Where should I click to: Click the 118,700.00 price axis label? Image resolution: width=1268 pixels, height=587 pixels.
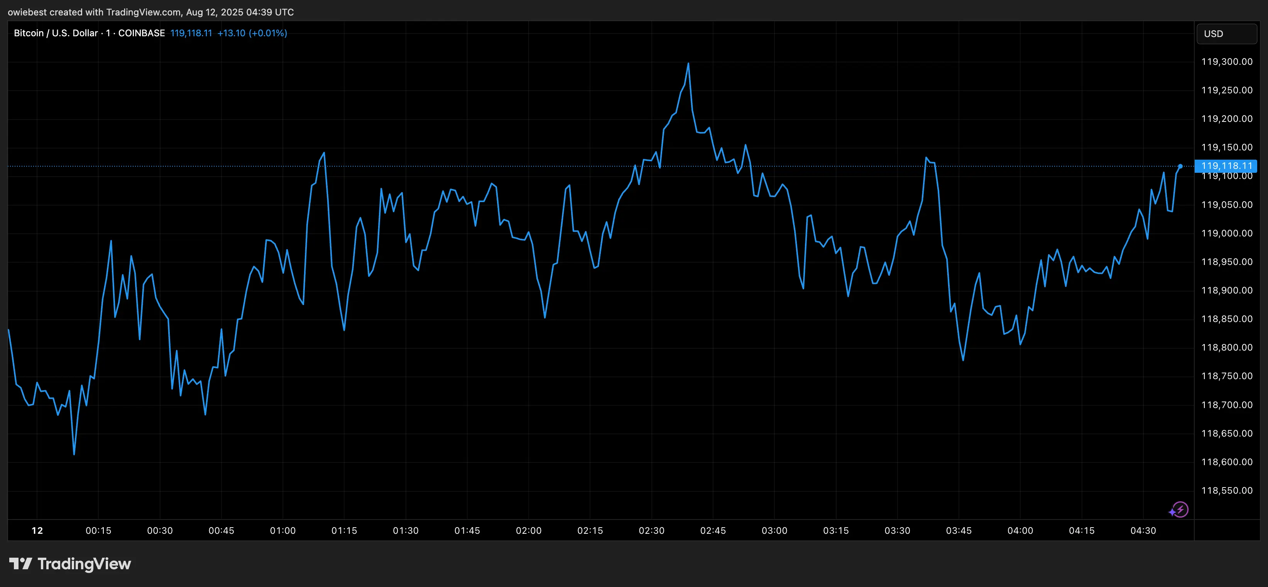click(1227, 405)
